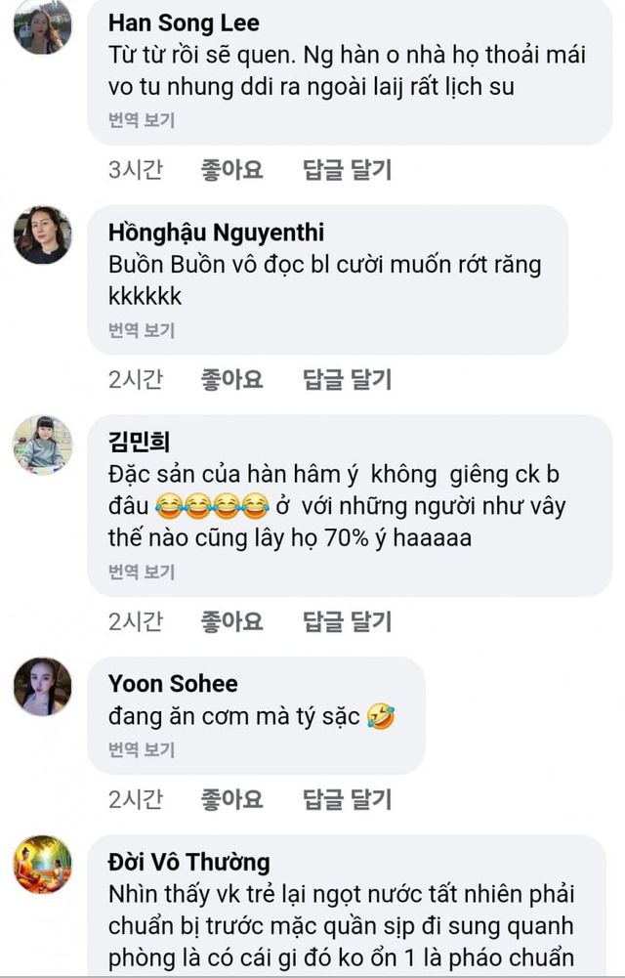This screenshot has height=978, width=625.
Task: Show translation of Hồnghậu Nguyenthi's comment
Action: (x=142, y=330)
